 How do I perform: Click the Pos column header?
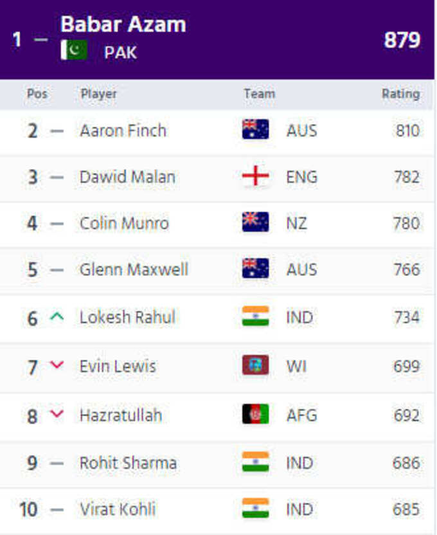[x=37, y=93]
